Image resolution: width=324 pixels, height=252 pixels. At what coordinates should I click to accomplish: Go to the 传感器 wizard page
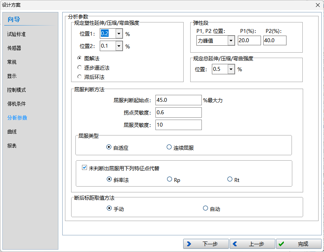[x=14, y=48]
